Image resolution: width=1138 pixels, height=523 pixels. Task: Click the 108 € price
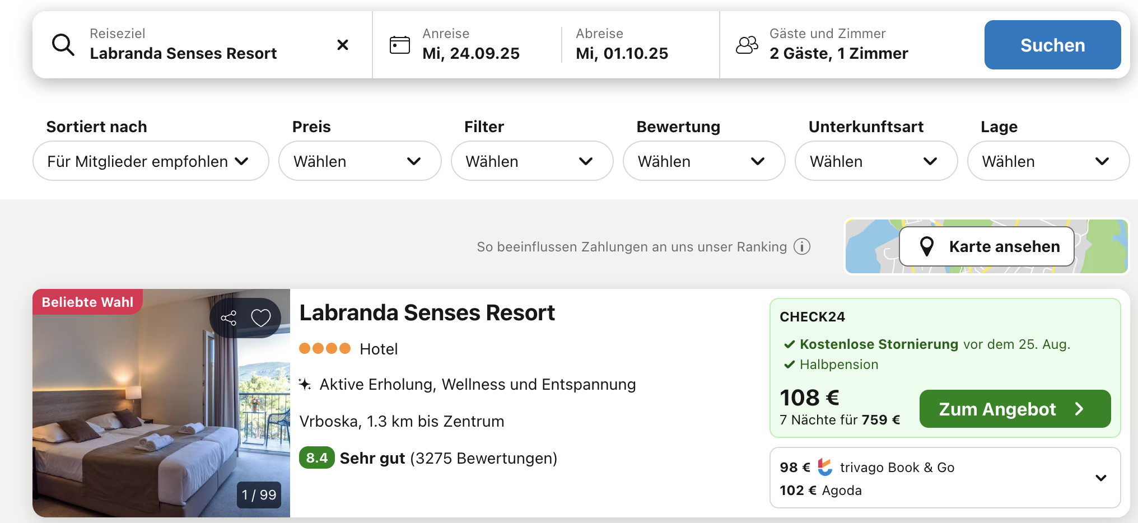coord(809,398)
